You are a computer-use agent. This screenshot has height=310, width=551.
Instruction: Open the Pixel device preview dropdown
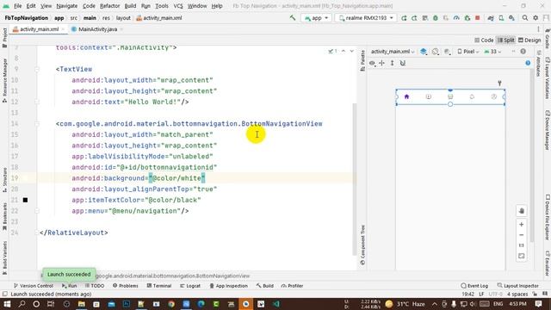468,52
